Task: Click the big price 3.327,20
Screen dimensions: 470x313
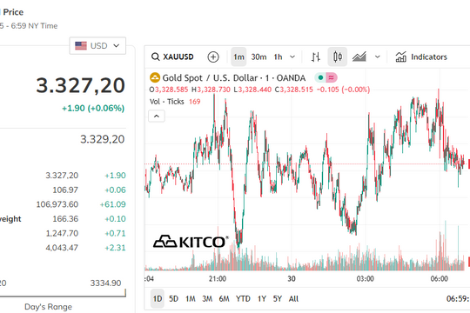Action: click(x=80, y=85)
